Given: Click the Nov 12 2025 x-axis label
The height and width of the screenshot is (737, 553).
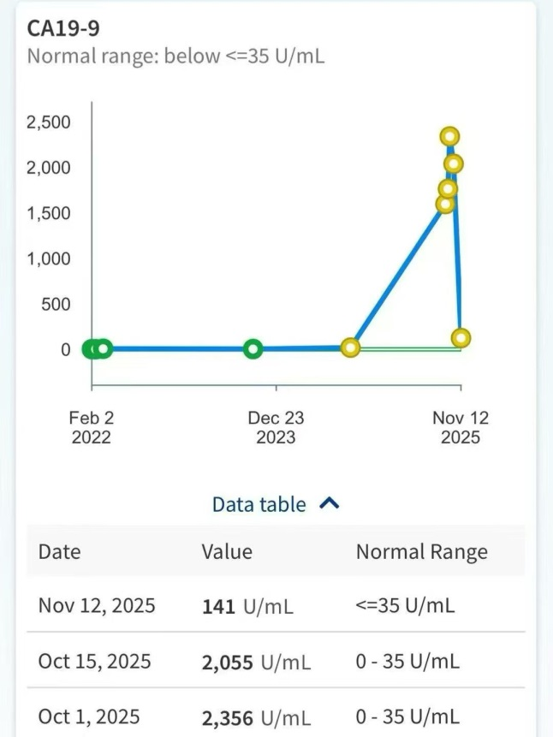Looking at the screenshot, I should click(x=460, y=427).
